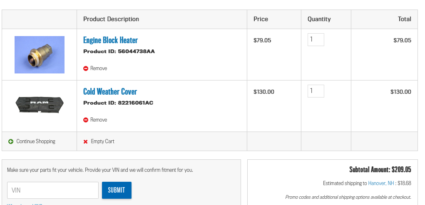Select the Remove text under Engine Block Heater
This screenshot has height=205, width=425.
99,68
